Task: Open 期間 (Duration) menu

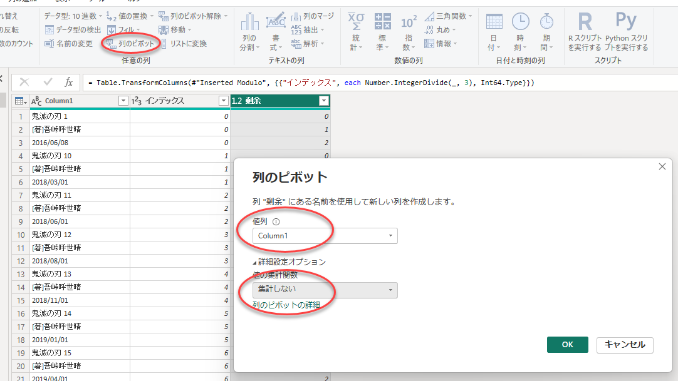Action: point(546,31)
